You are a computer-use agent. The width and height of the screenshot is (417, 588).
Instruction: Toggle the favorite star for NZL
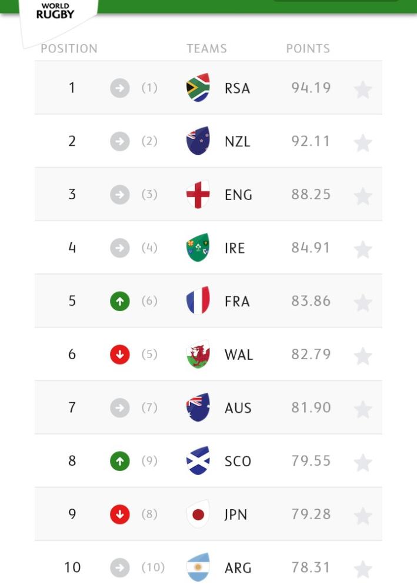363,142
